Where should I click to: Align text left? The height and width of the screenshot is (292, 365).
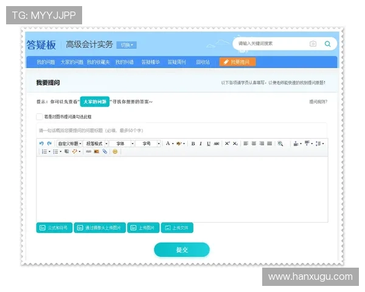click(x=246, y=144)
